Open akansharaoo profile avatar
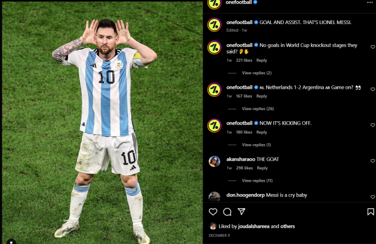Viewport: 376px width, 244px height. (x=214, y=161)
